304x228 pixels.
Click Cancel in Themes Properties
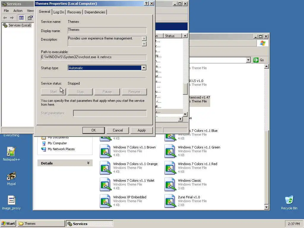coord(118,130)
